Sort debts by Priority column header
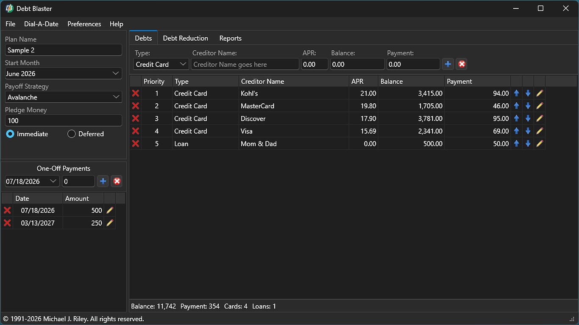Viewport: 579px width, 325px height. pos(157,81)
